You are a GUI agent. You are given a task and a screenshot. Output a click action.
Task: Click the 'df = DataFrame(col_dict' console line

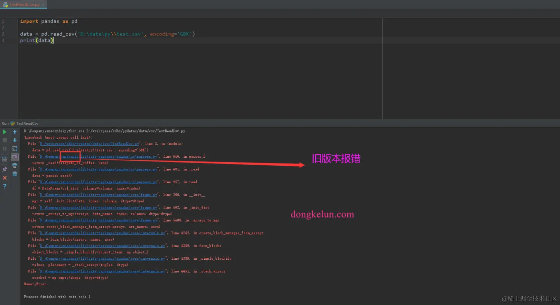(x=86, y=188)
